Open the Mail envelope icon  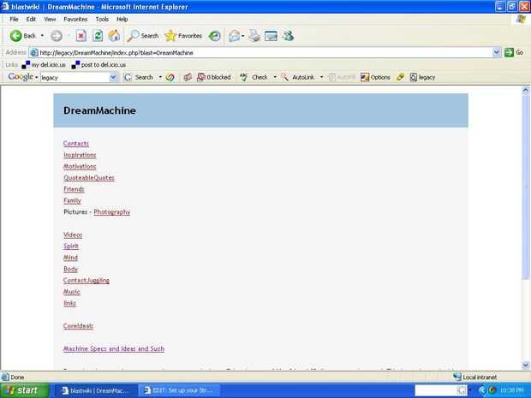[x=234, y=36]
